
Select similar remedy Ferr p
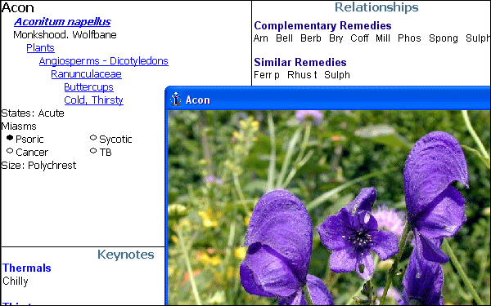pyautogui.click(x=267, y=75)
